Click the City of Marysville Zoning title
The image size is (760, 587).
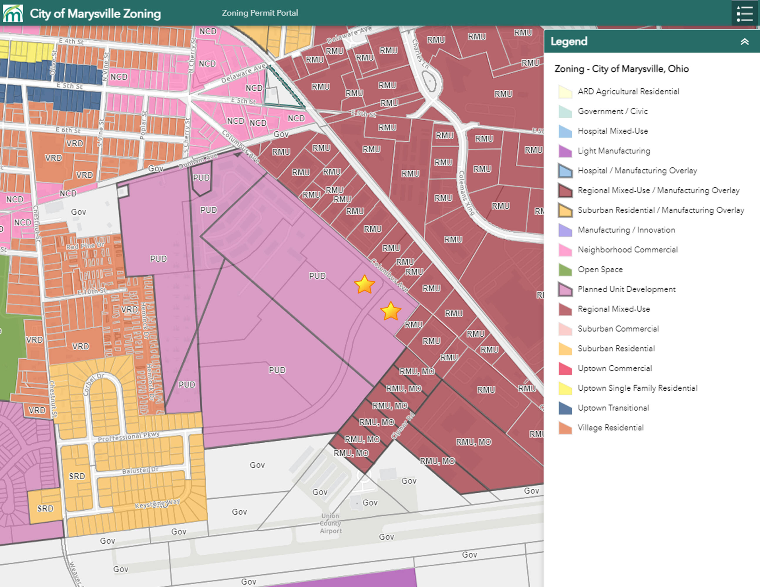[x=95, y=14]
